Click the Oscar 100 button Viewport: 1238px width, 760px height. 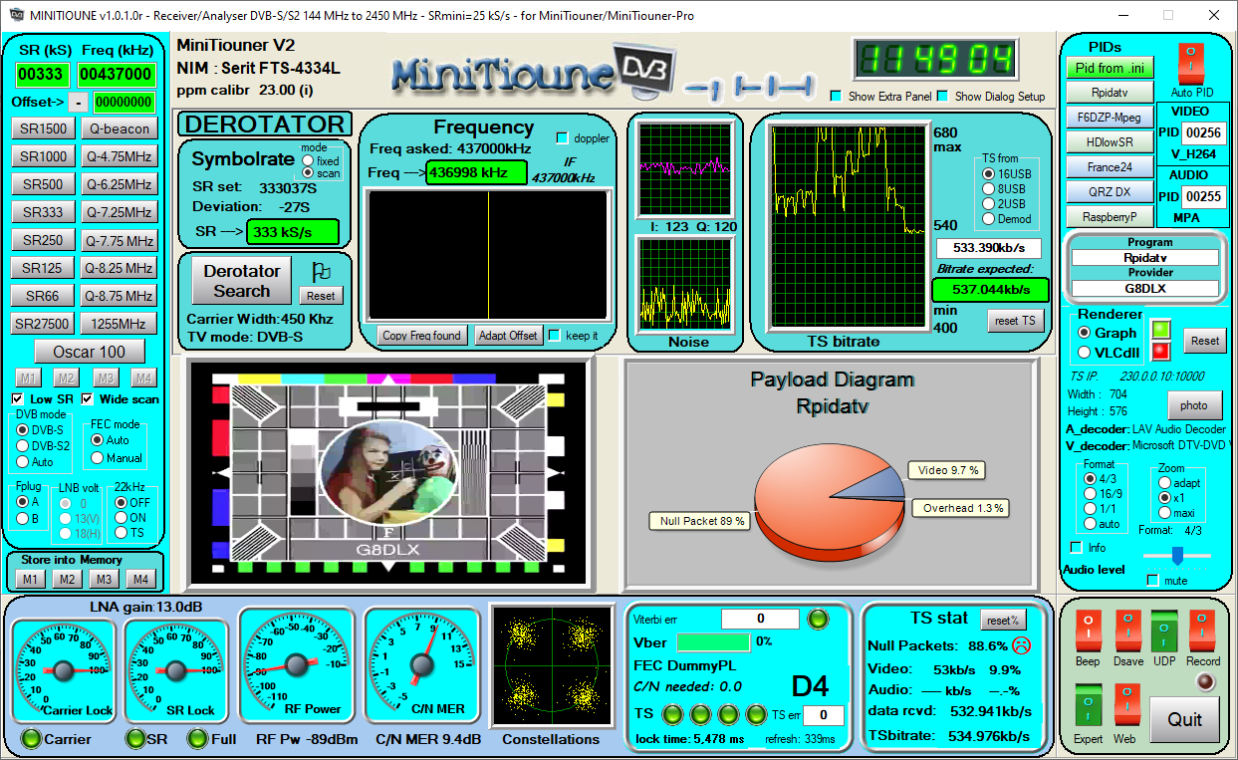pos(89,352)
